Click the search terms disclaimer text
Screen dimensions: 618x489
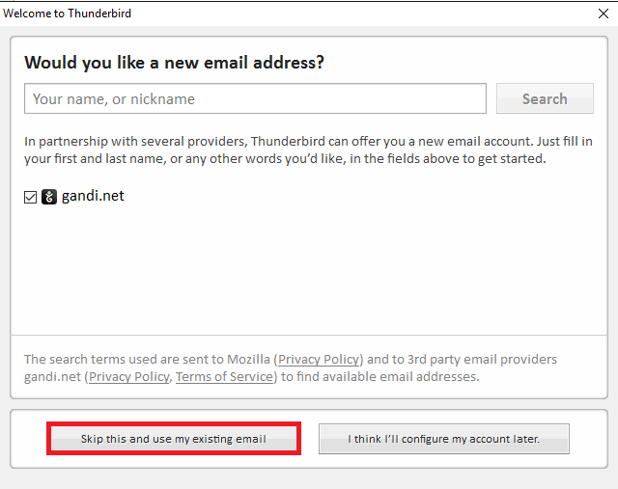[291, 367]
